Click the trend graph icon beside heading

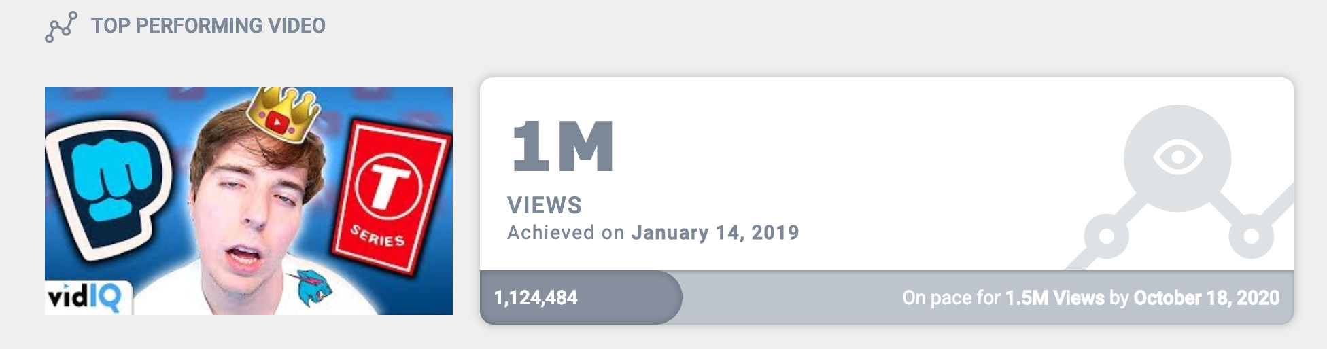61,27
